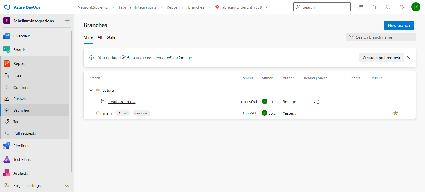Image resolution: width=425 pixels, height=192 pixels.
Task: Open the work items list icon in header
Action: [361, 7]
